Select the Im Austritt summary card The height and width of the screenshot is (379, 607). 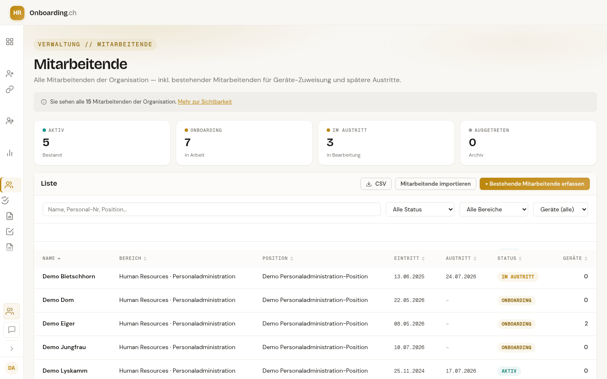pos(386,143)
